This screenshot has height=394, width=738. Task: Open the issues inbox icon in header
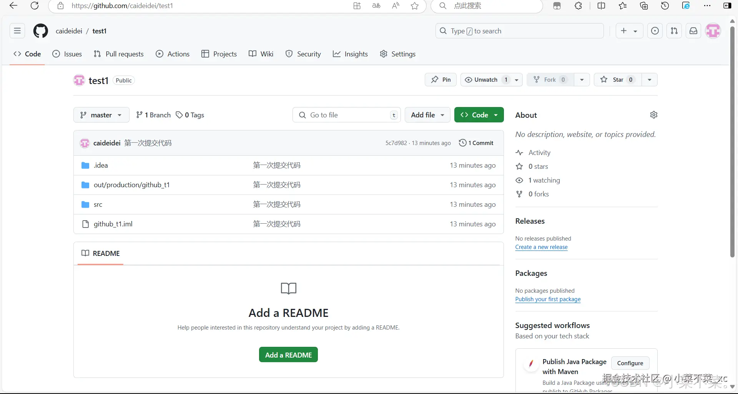(x=655, y=31)
